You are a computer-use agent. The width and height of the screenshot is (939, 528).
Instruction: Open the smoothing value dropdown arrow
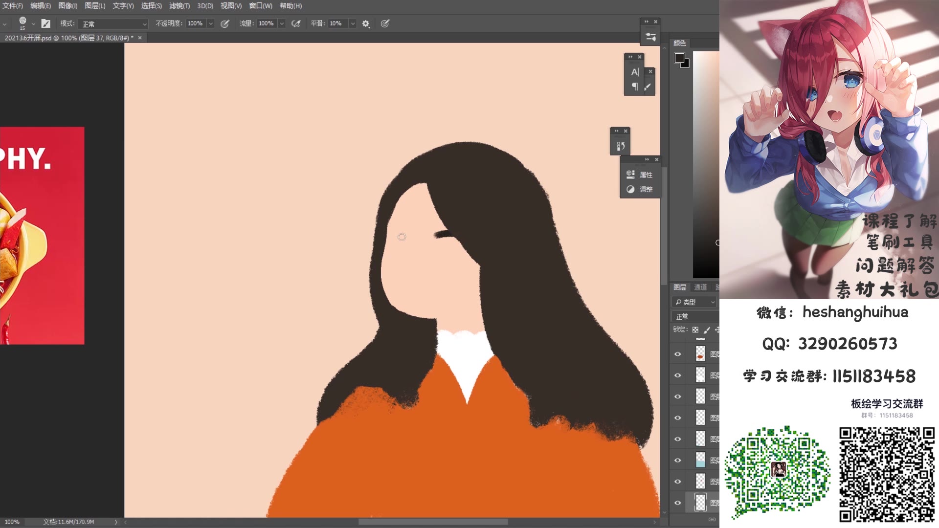[x=353, y=23]
